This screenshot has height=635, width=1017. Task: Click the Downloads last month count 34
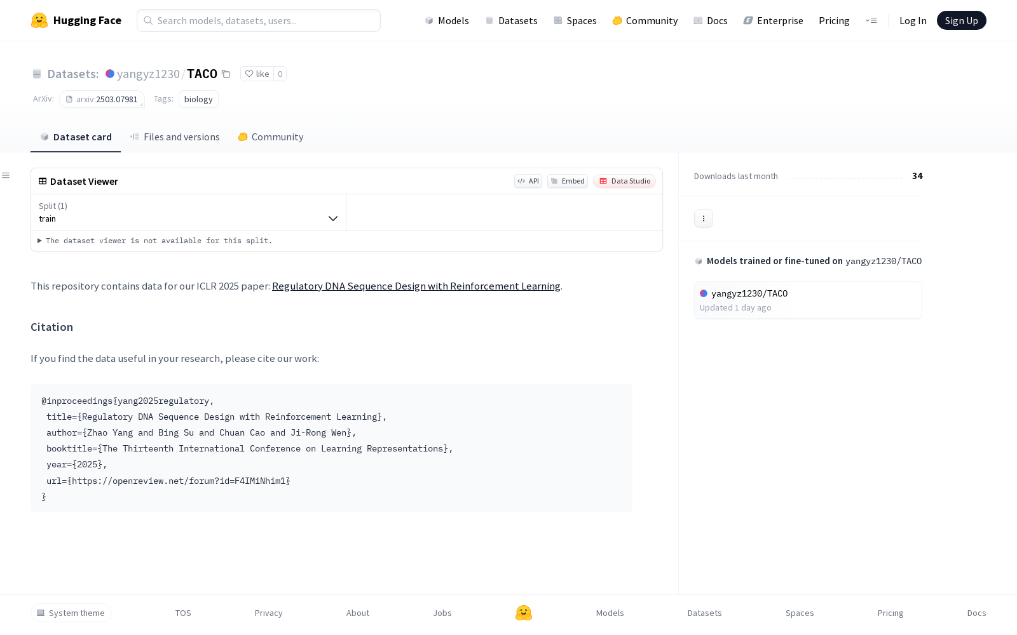coord(917,176)
